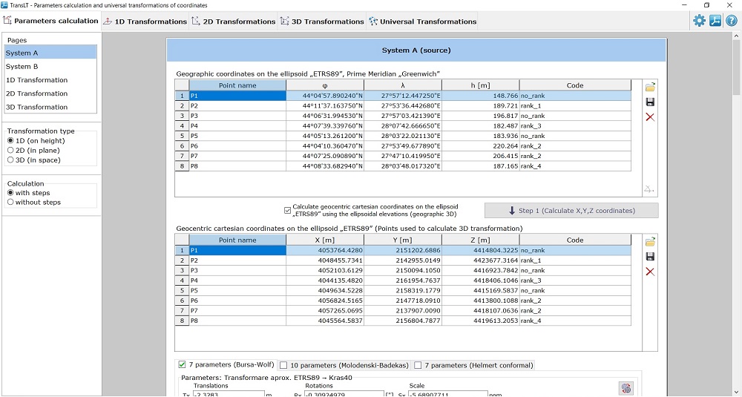Open the 3D Transformations tab
Screen dimensions: 742x397
pos(322,22)
